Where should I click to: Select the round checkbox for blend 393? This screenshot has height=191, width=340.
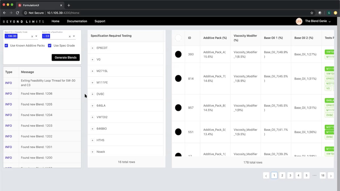click(178, 54)
